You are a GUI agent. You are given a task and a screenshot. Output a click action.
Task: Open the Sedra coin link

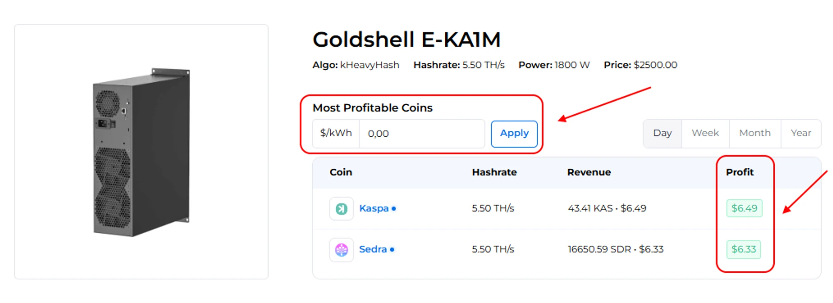[373, 249]
